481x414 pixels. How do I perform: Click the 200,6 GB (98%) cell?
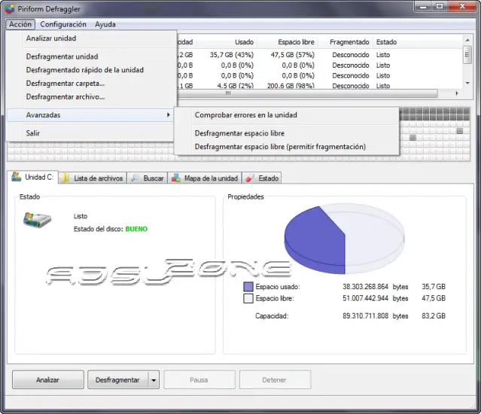coord(291,86)
